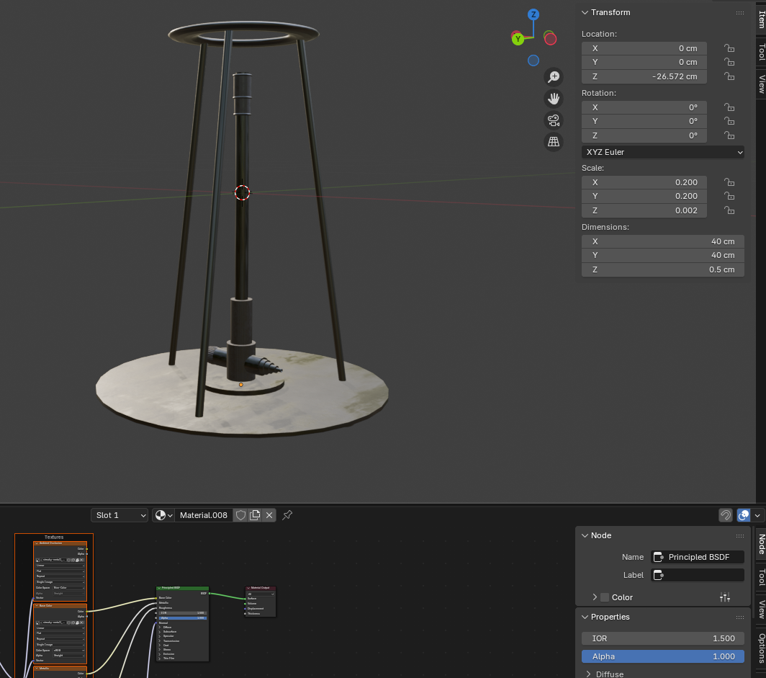Collapse the Transform panel
This screenshot has height=678, width=766.
[585, 12]
